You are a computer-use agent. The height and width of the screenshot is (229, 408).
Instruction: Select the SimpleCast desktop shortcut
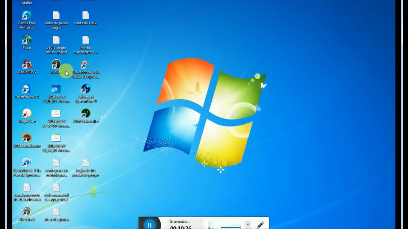coord(27,116)
